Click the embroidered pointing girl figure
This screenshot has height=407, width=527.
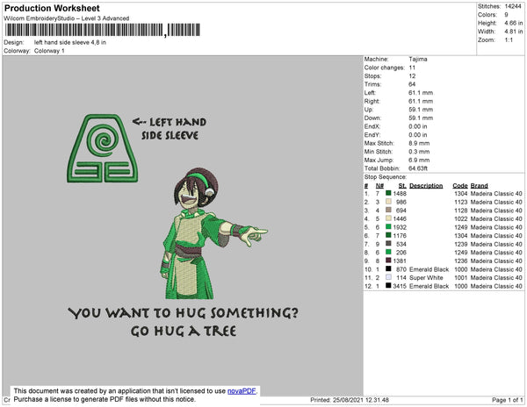[213, 233]
